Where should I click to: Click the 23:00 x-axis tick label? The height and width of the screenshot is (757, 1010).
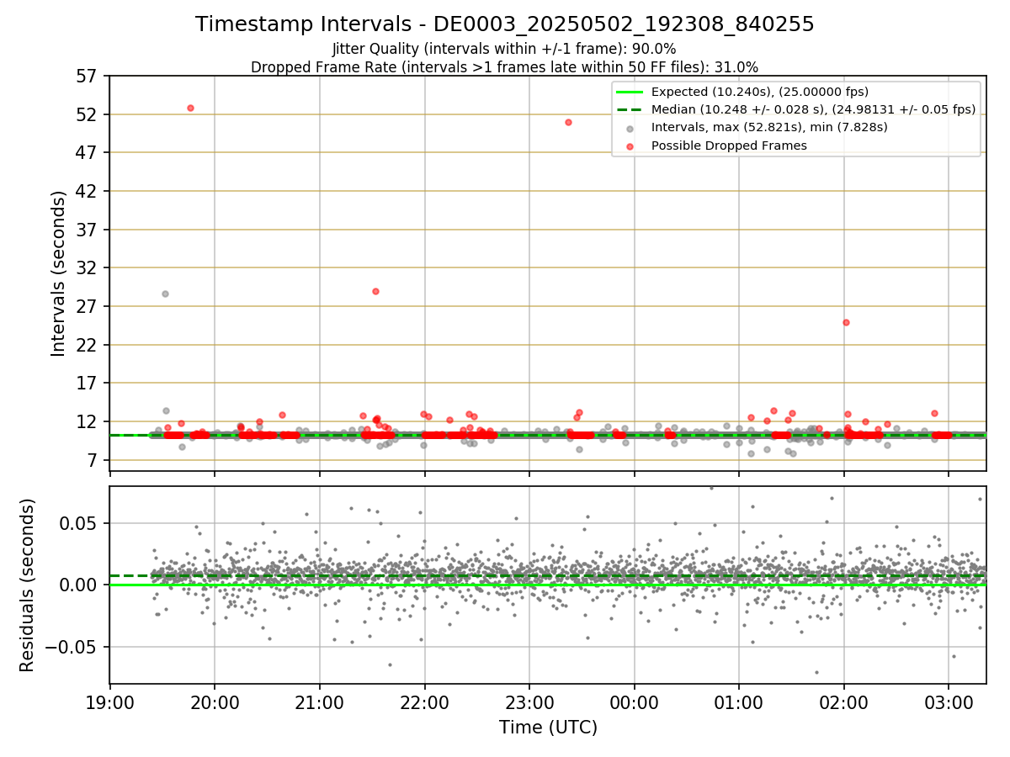point(529,701)
